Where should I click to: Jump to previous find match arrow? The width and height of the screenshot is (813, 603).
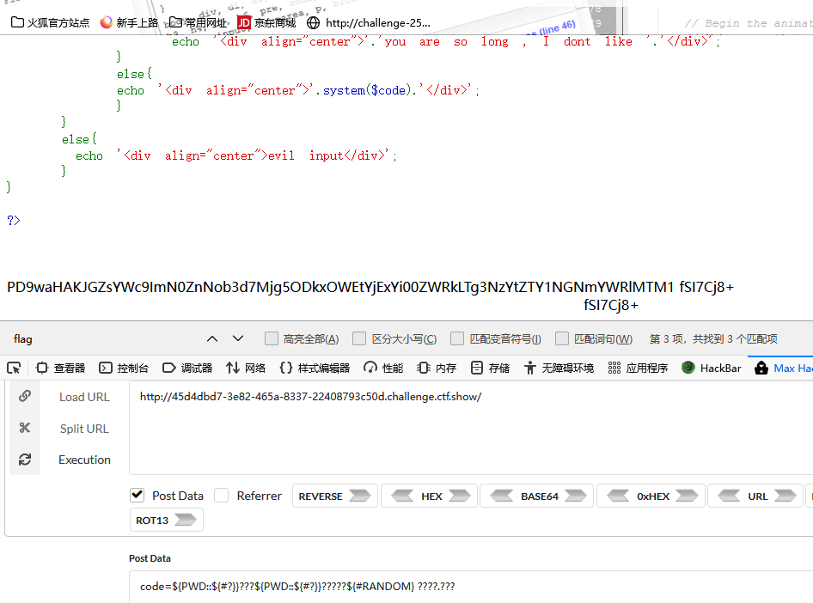[212, 338]
